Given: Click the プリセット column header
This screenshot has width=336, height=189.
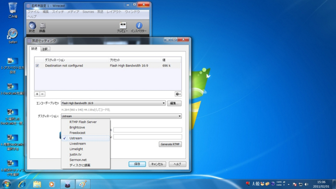Looking at the screenshot, I should click(135, 60).
